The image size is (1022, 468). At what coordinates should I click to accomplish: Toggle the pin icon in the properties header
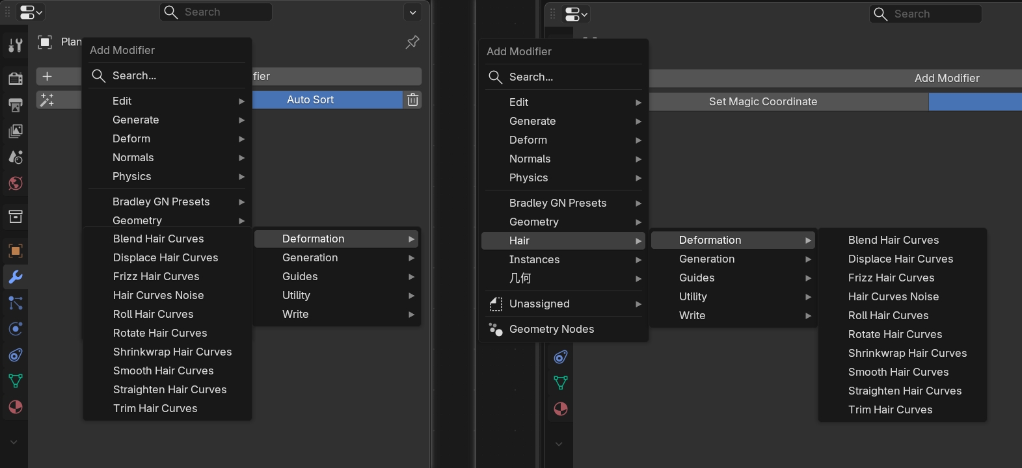point(412,42)
